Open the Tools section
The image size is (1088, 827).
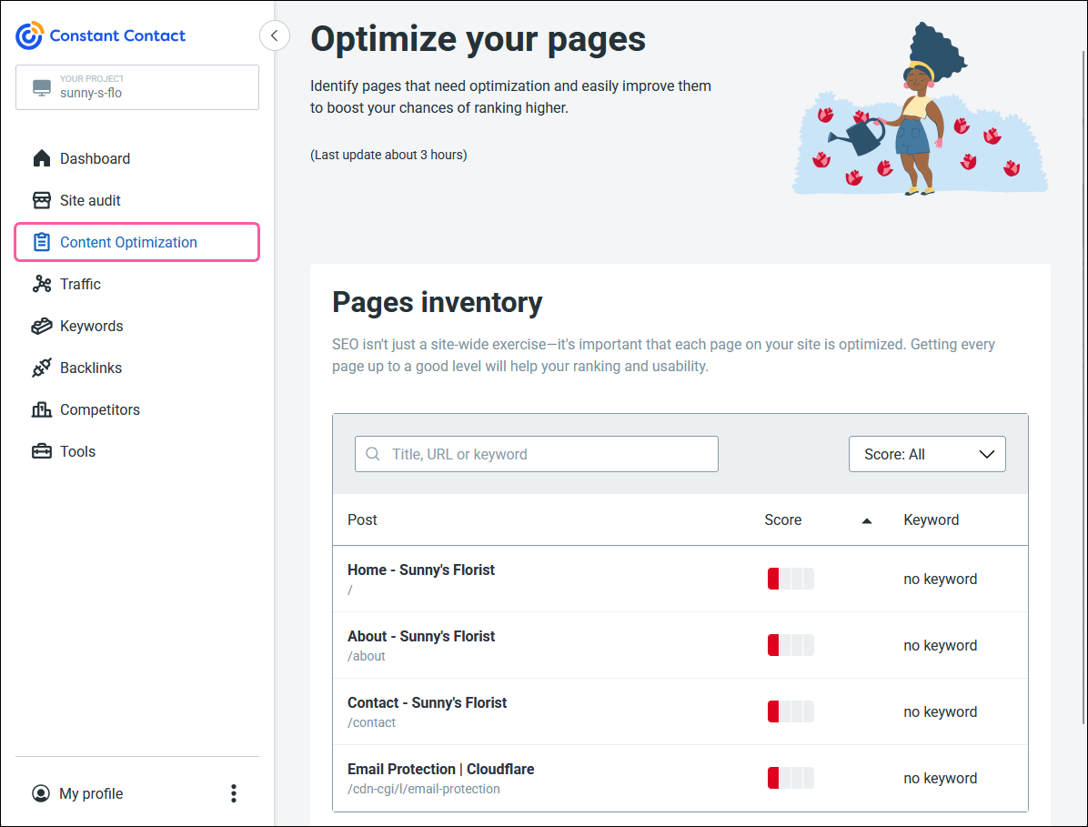136,451
